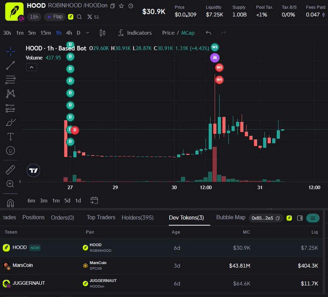Viewport: 328px width, 297px height.
Task: Copy the HOOD token address
Action: [112, 6]
